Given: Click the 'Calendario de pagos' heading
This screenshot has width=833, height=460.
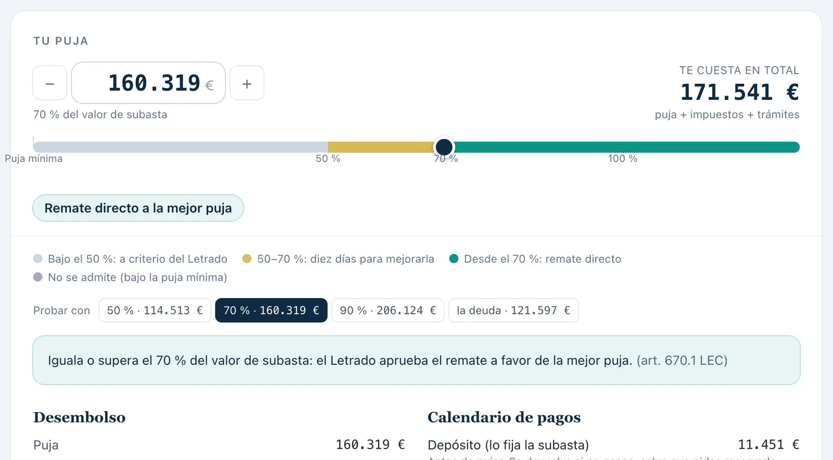Looking at the screenshot, I should (x=504, y=417).
